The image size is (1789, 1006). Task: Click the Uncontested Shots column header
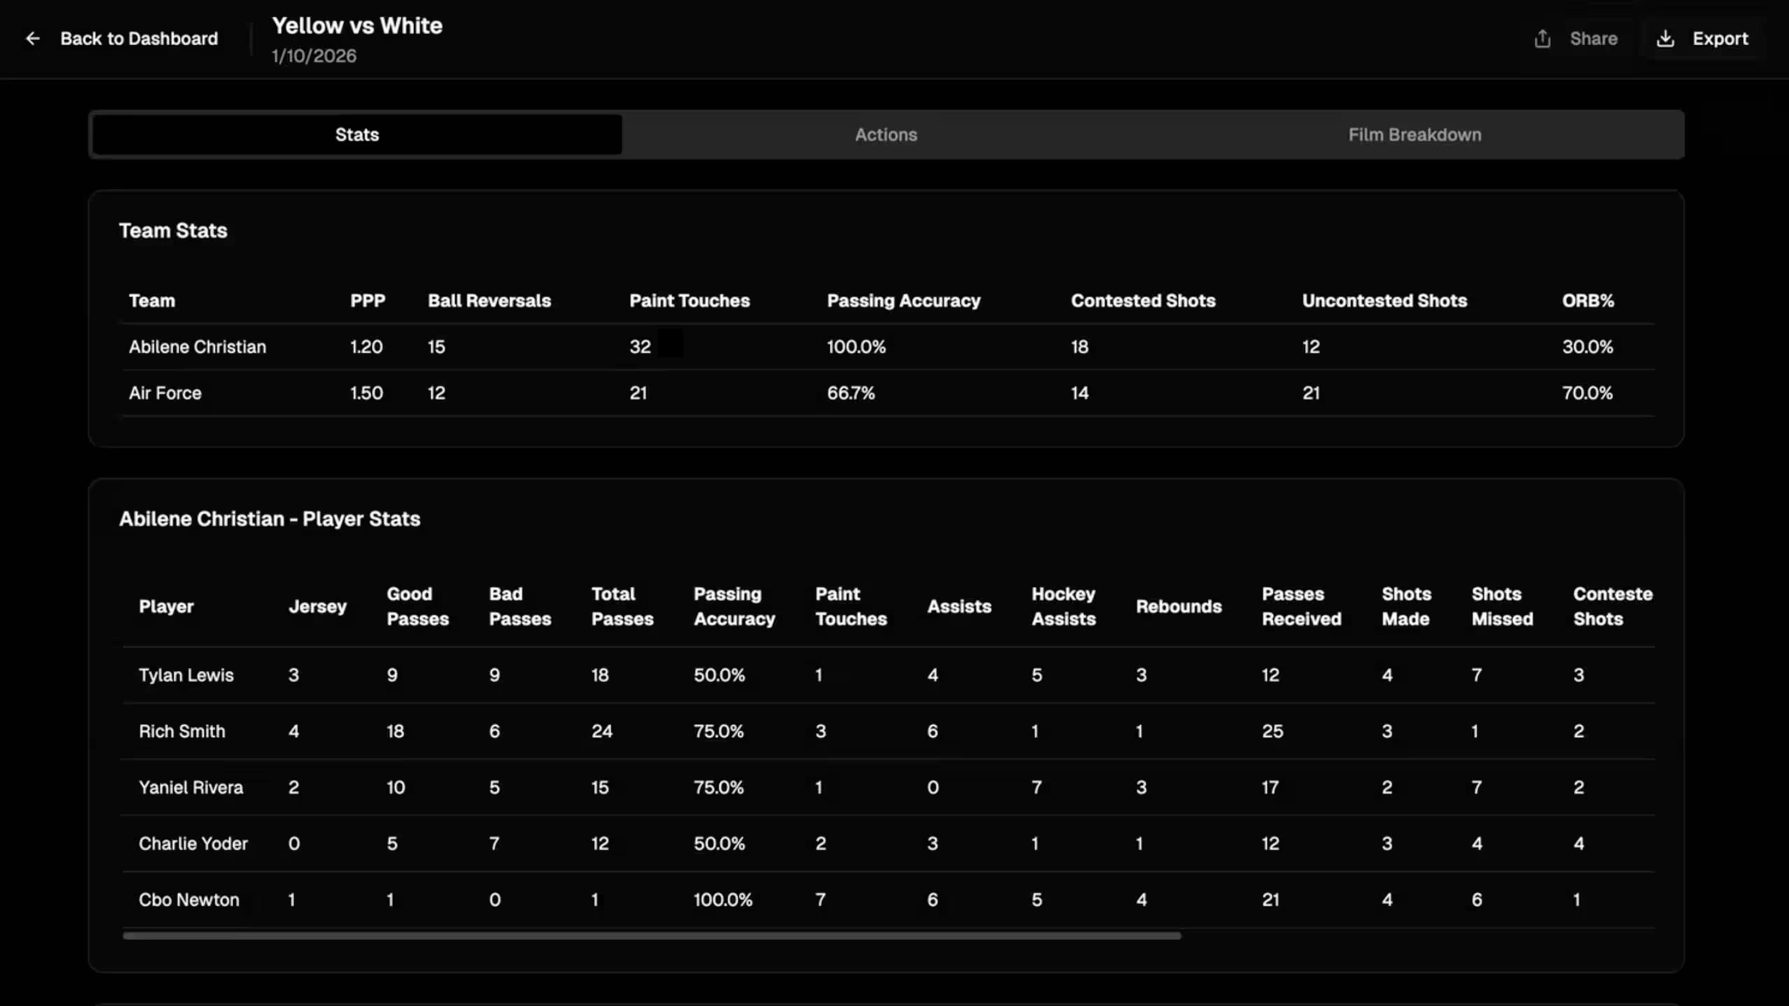[1384, 300]
